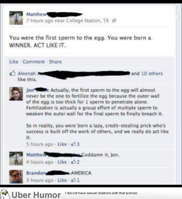Open Matthew's profile picture on the post
182x199 pixels.
click(x=16, y=18)
